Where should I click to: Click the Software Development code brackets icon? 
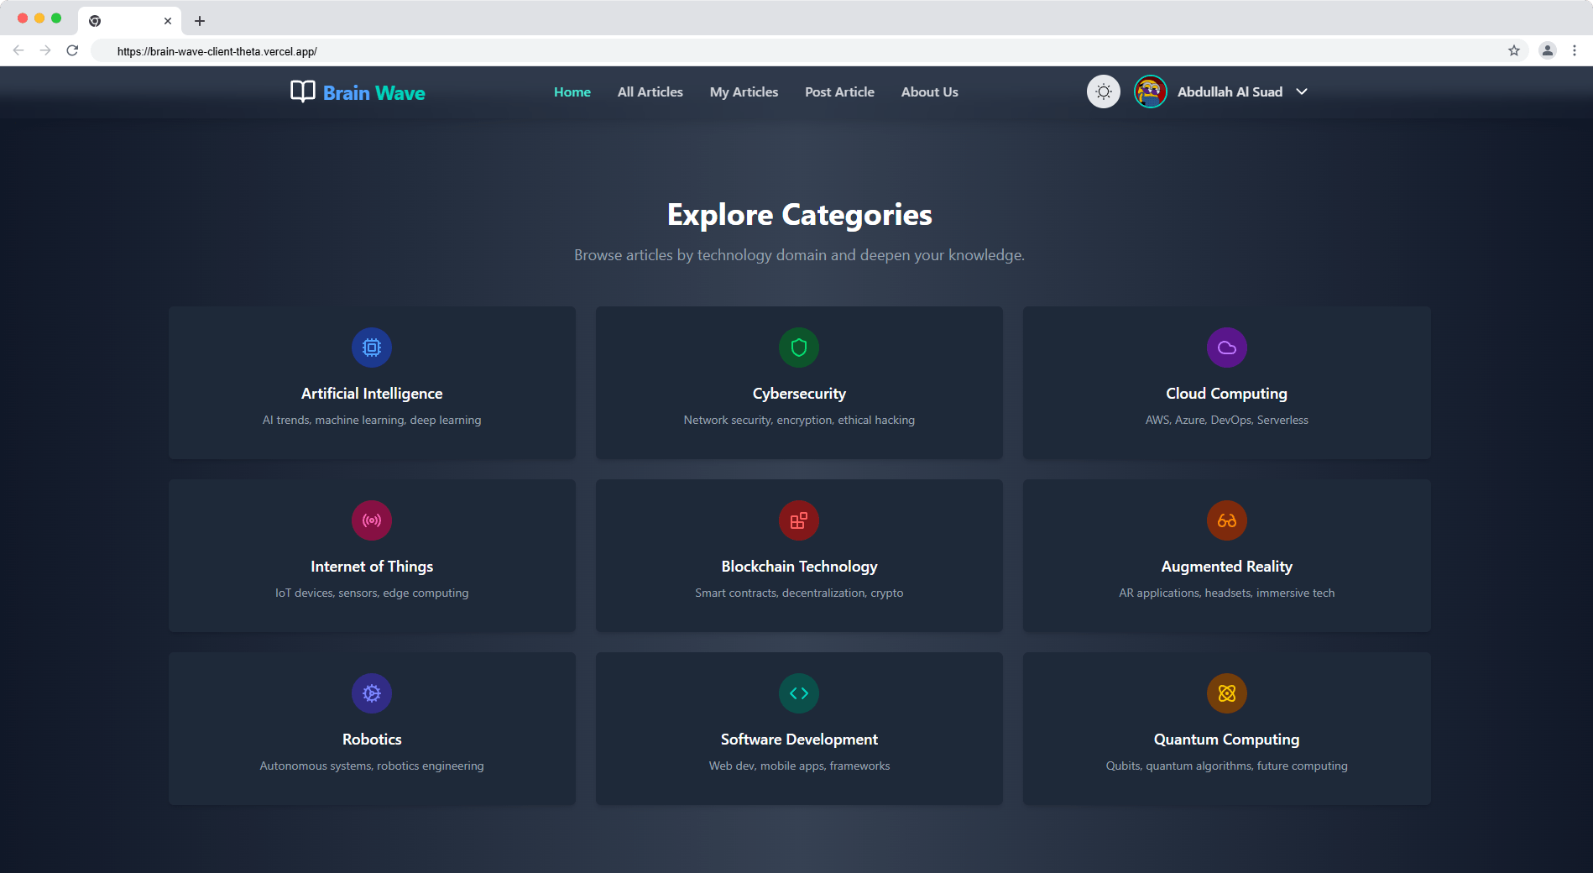coord(799,693)
